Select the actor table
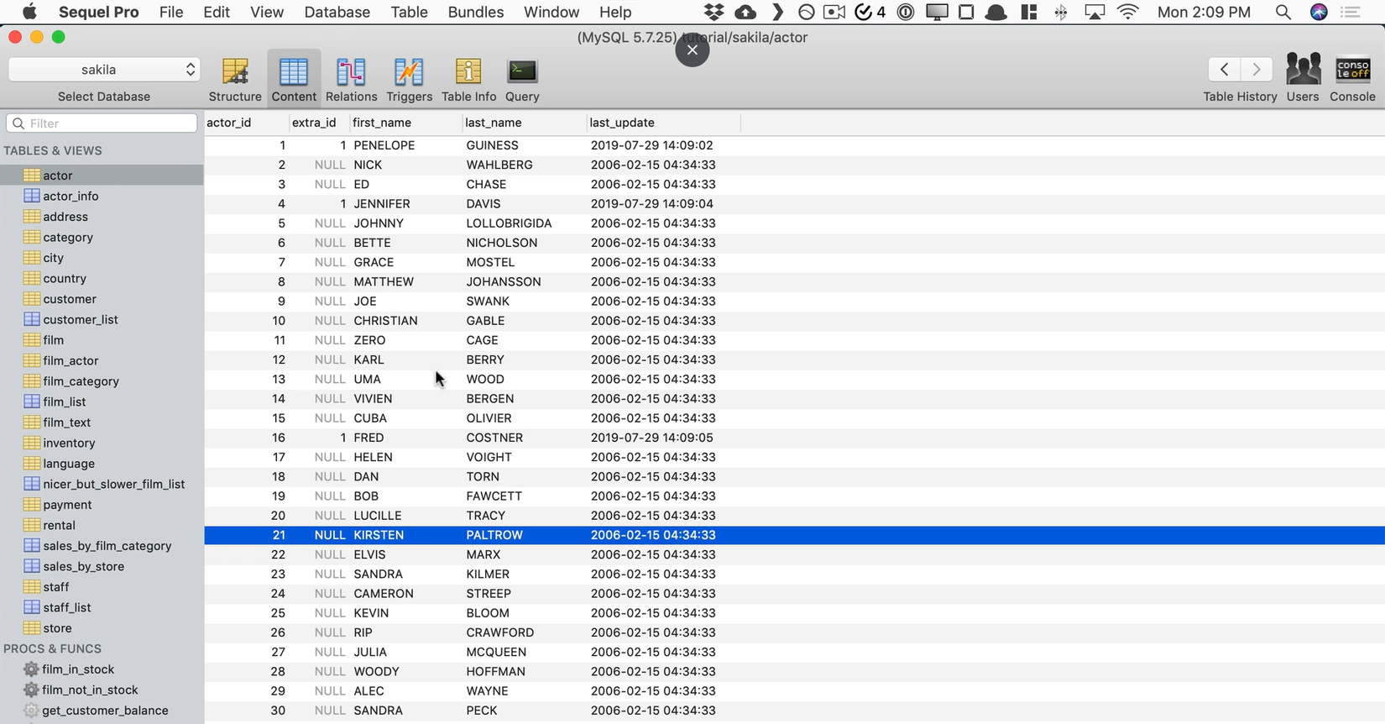Image resolution: width=1385 pixels, height=724 pixels. (x=102, y=176)
